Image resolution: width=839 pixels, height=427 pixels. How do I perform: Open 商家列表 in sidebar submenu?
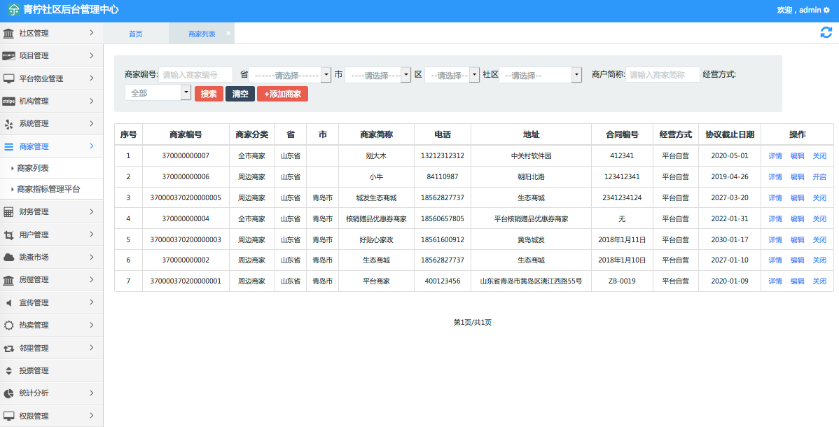pos(33,168)
